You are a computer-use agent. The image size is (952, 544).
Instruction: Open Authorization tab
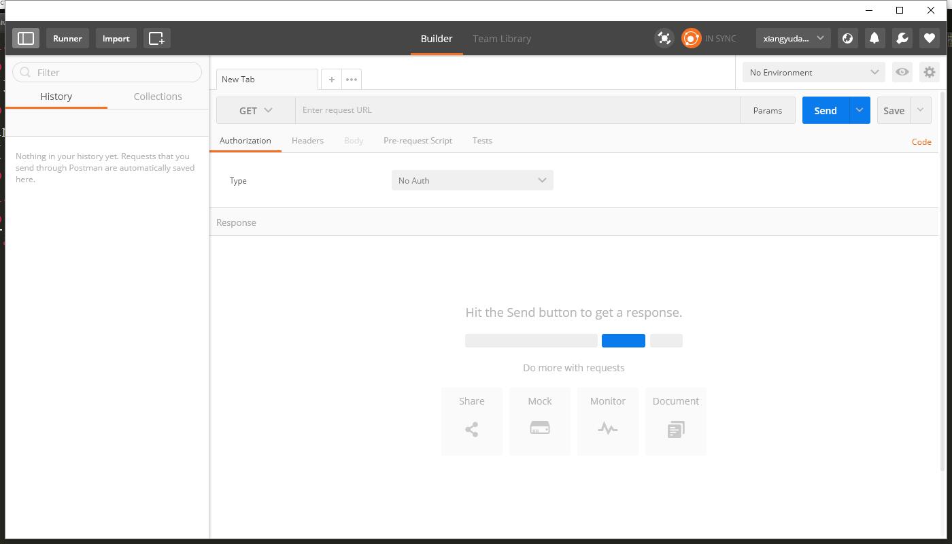pyautogui.click(x=245, y=141)
